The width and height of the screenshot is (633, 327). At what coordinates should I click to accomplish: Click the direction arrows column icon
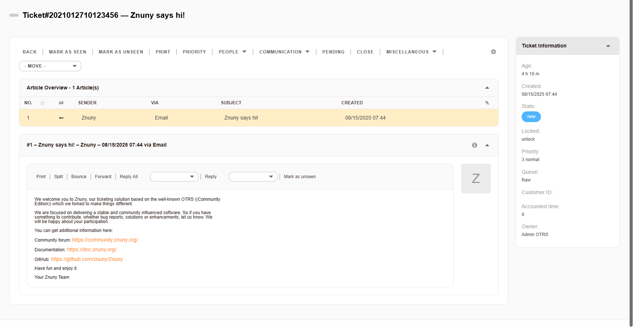coord(61,103)
